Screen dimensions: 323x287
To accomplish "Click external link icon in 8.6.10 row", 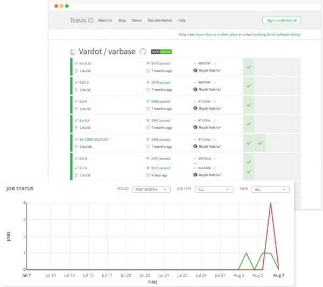I will point(214,82).
